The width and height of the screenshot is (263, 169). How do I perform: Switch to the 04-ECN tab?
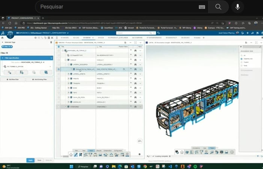101,38
